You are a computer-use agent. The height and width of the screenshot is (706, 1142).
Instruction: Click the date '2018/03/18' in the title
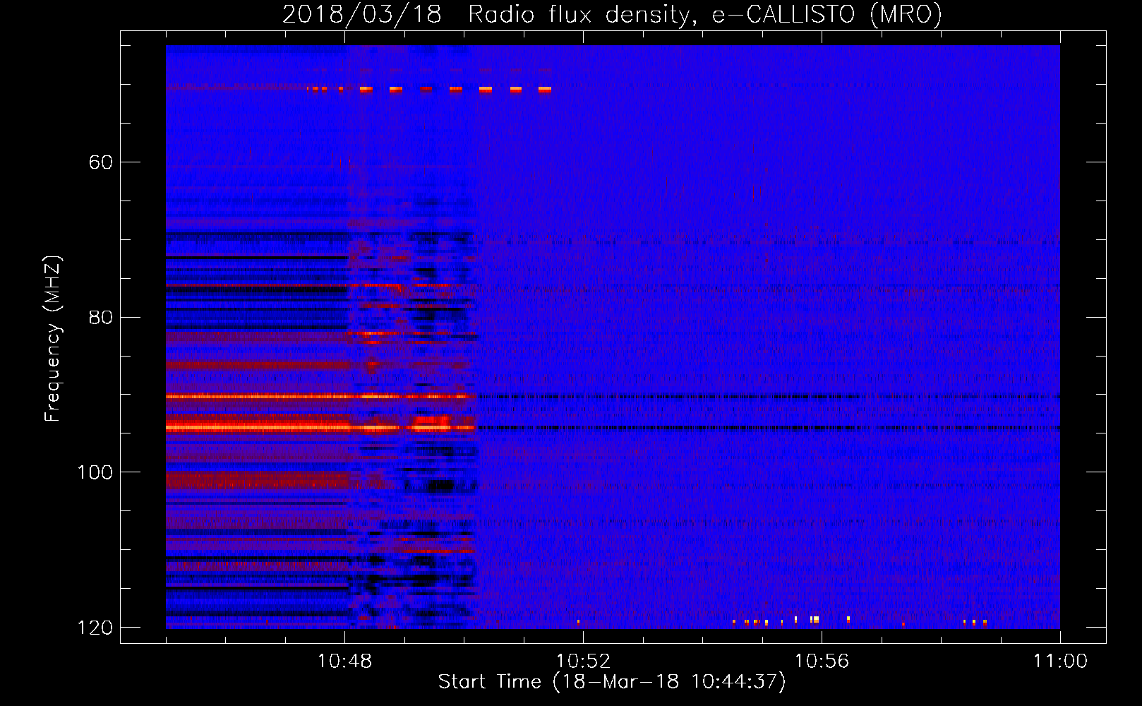tap(362, 14)
